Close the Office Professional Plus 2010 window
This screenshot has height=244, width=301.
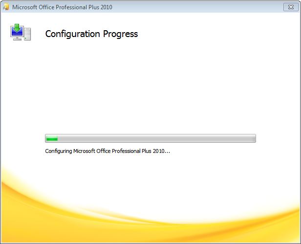pyautogui.click(x=291, y=7)
